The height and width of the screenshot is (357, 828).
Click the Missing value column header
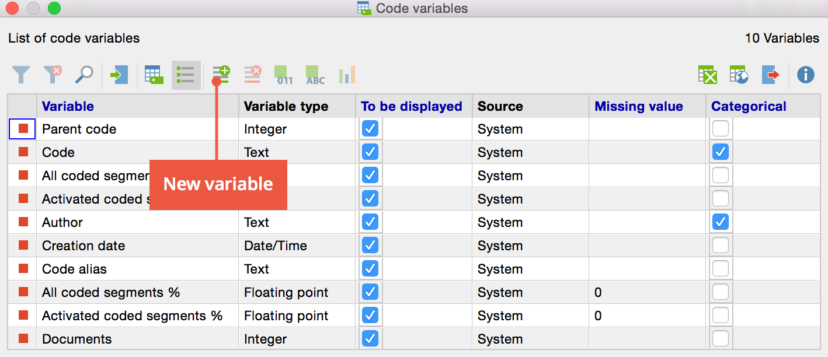(x=639, y=106)
